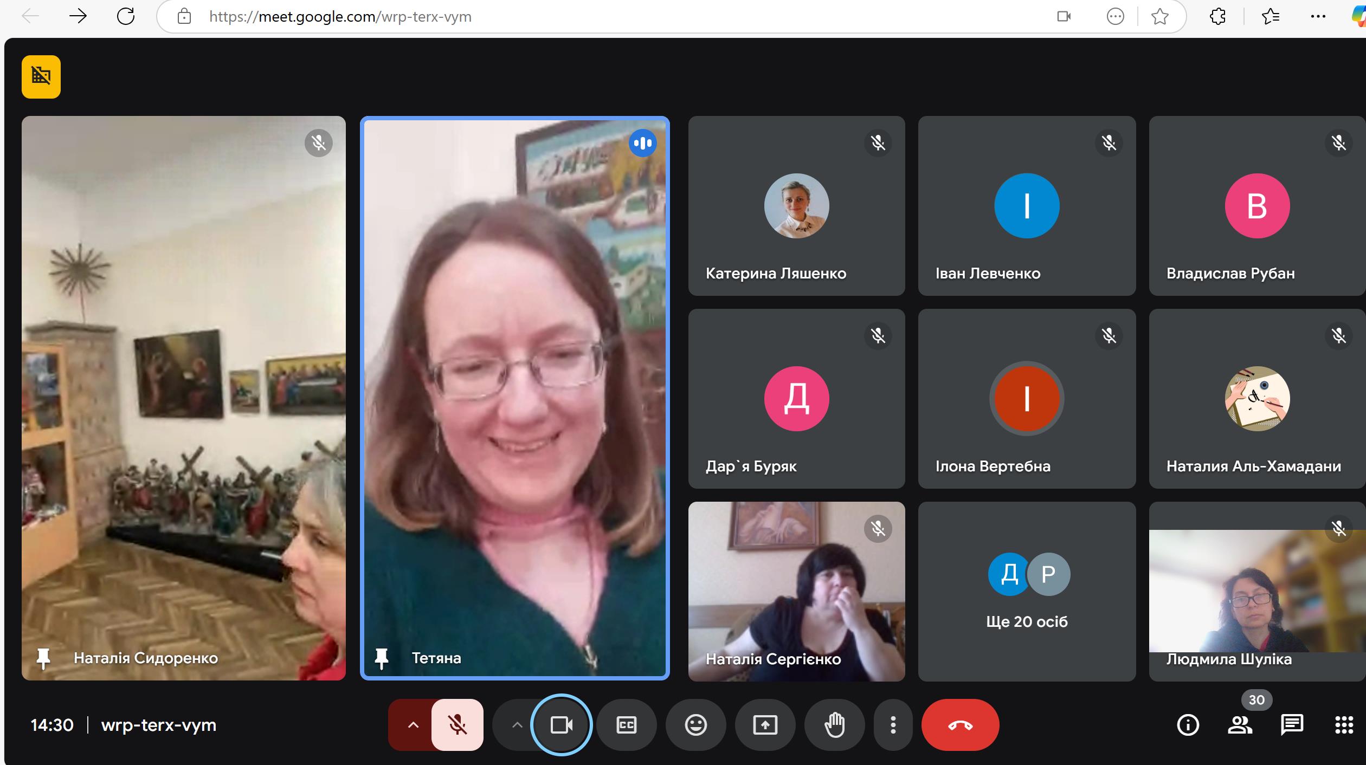Click muted mic icon on Дар`я Буряк tile

tap(878, 336)
